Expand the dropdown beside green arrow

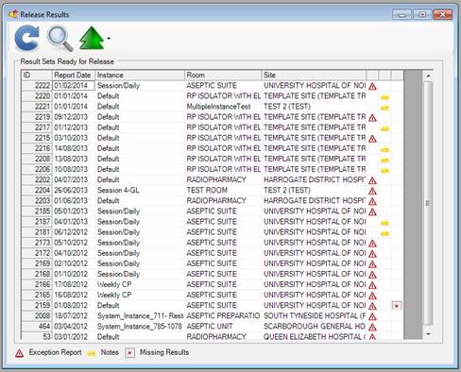click(x=109, y=39)
